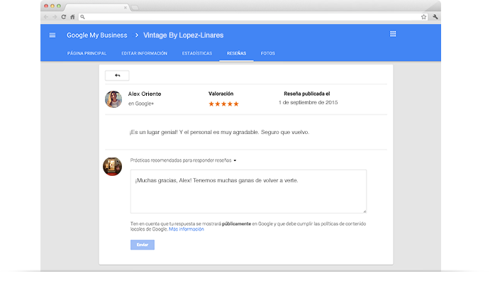Switch to Página Principal tab

click(x=87, y=53)
